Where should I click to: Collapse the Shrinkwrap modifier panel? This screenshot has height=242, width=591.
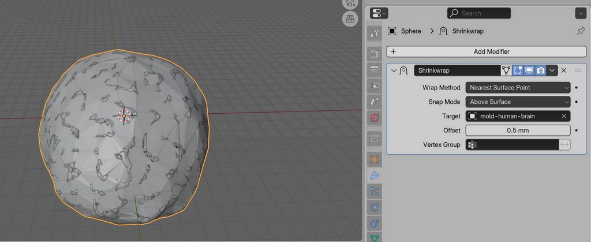coord(394,70)
